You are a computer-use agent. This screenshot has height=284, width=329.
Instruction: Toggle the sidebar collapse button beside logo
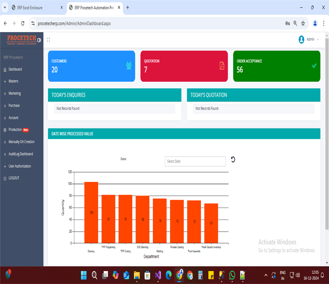(39, 40)
